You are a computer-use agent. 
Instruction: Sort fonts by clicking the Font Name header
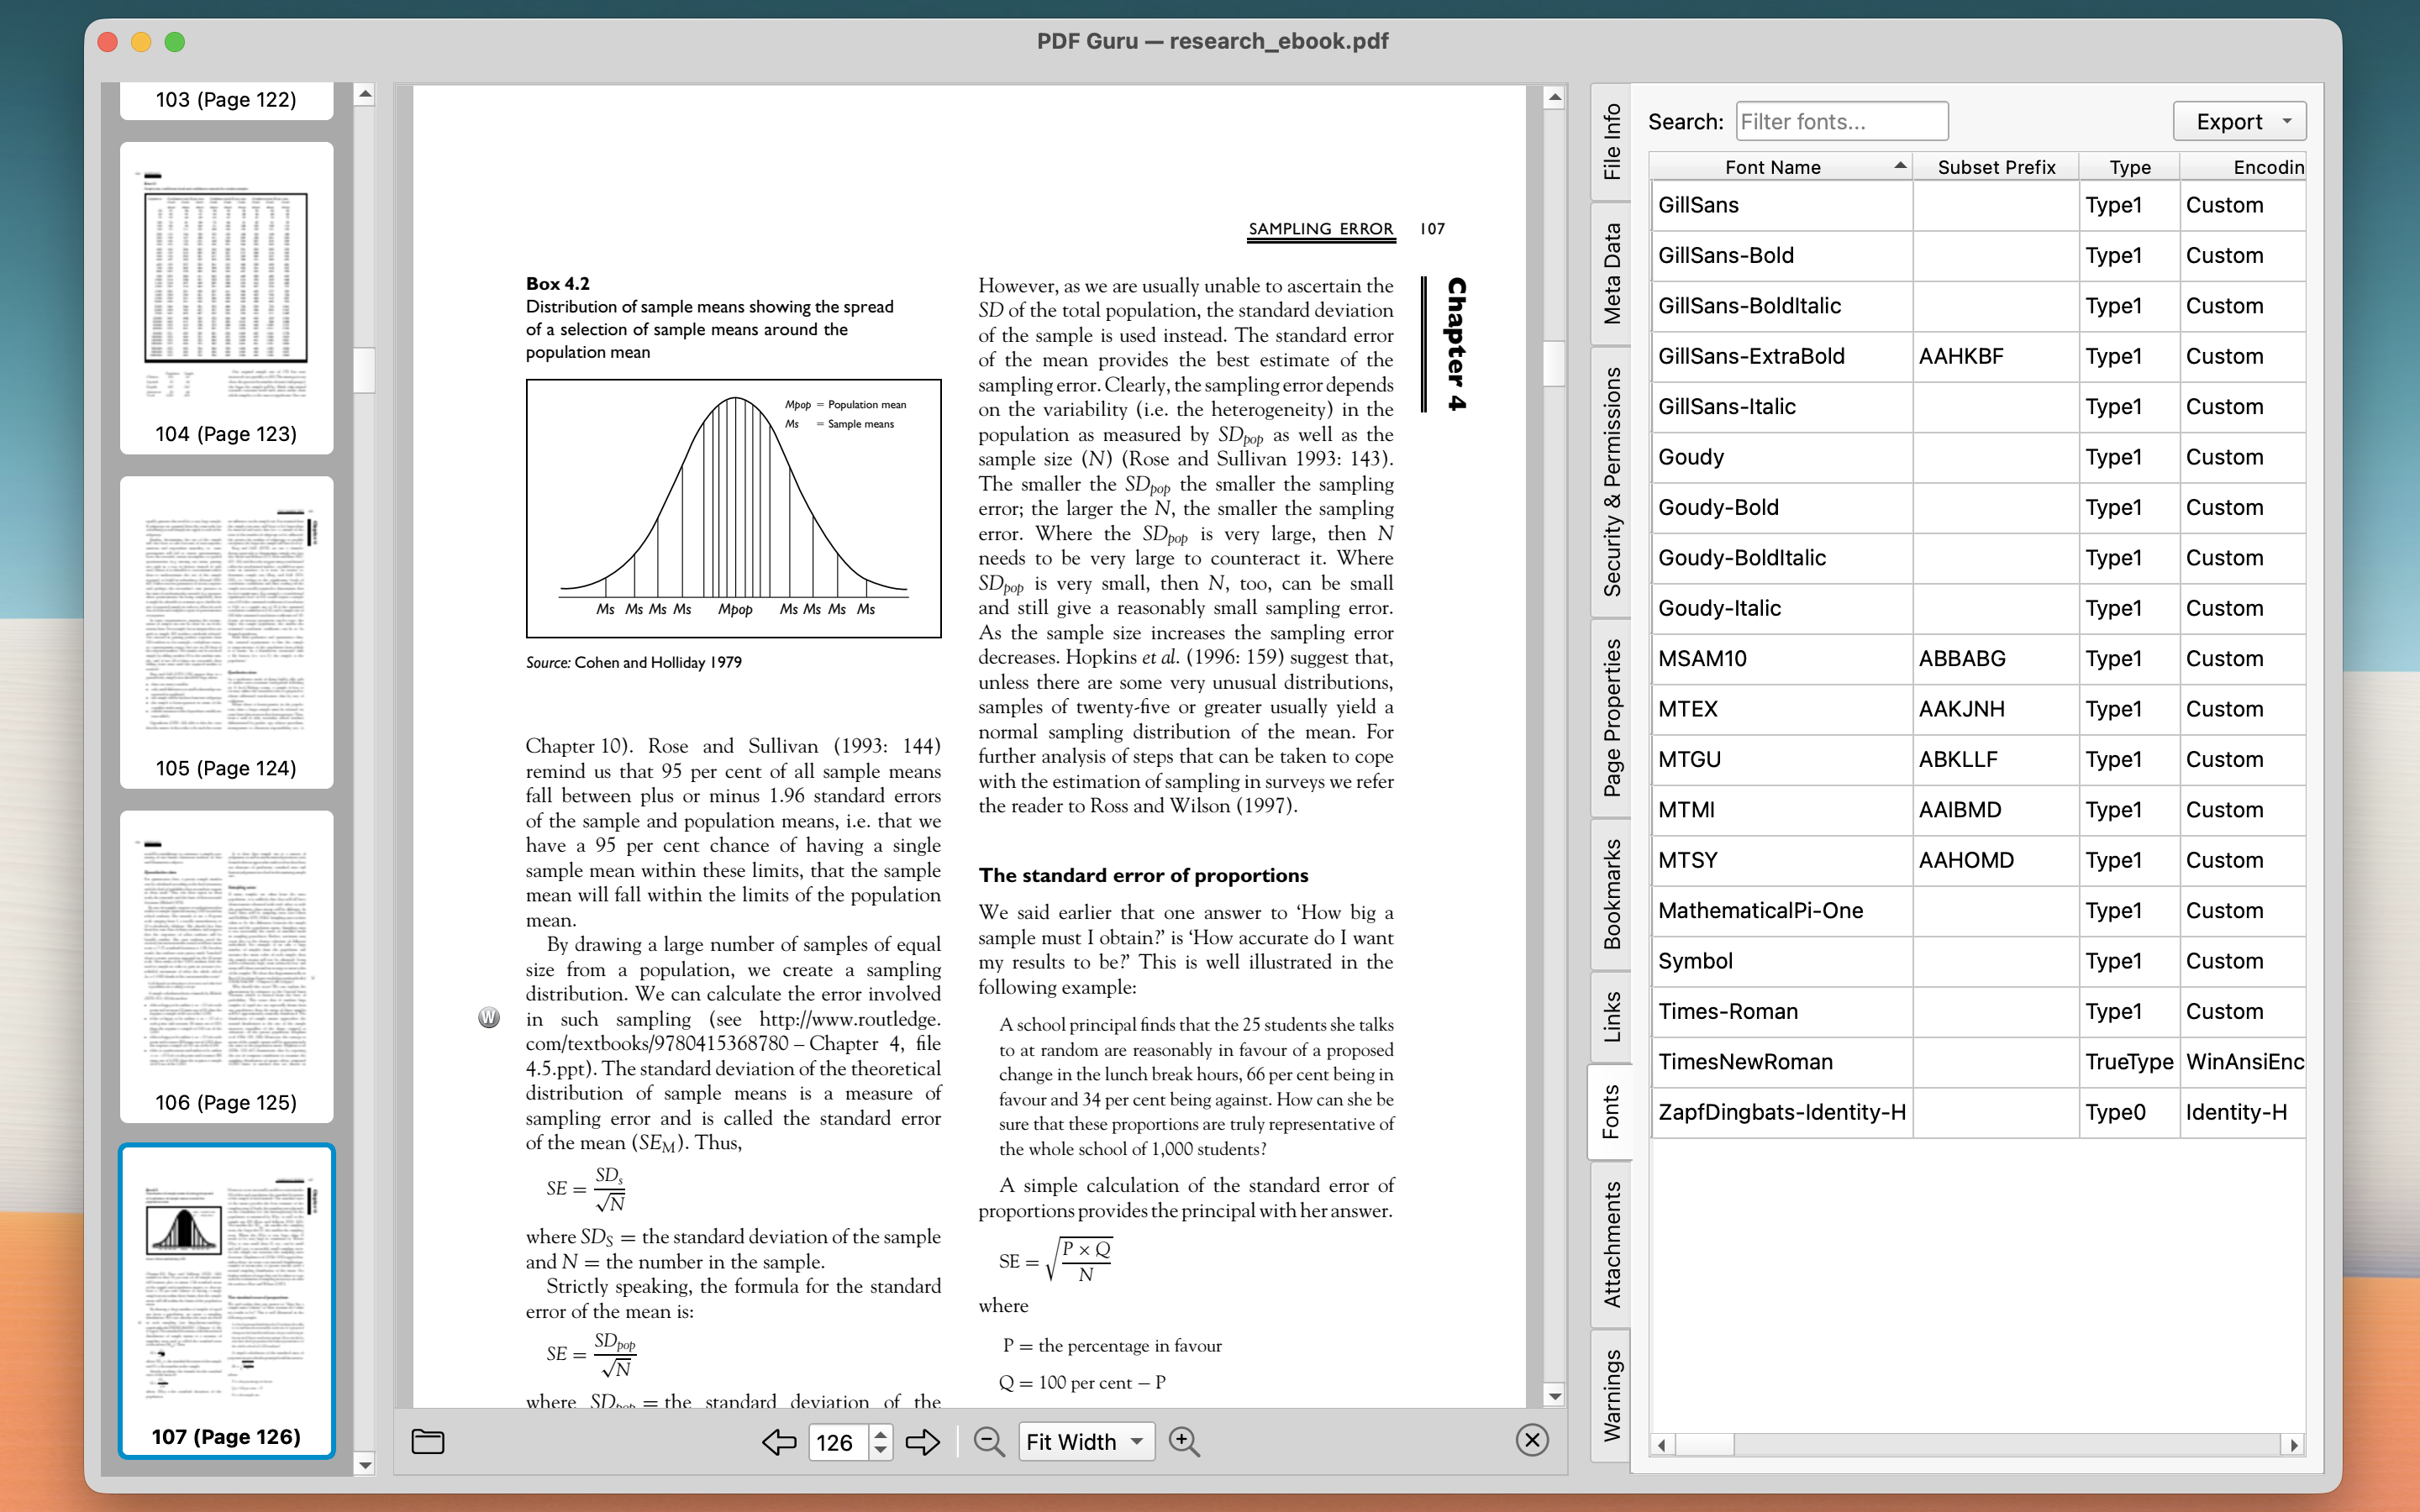point(1775,166)
